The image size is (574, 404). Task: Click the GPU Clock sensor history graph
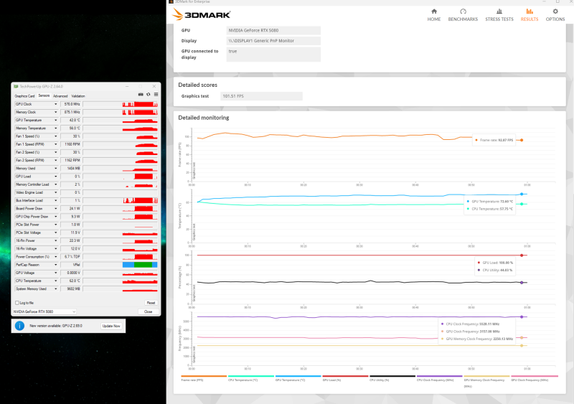(x=121, y=104)
